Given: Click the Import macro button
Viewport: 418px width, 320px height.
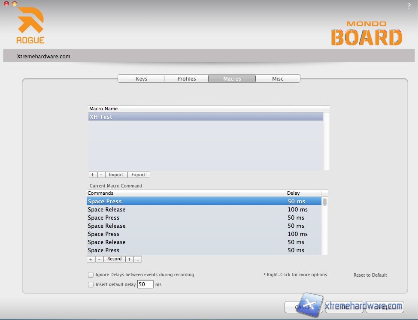Looking at the screenshot, I should pos(116,175).
